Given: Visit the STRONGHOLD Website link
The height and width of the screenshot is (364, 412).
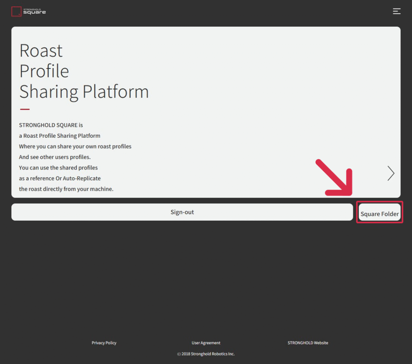Looking at the screenshot, I should point(308,343).
